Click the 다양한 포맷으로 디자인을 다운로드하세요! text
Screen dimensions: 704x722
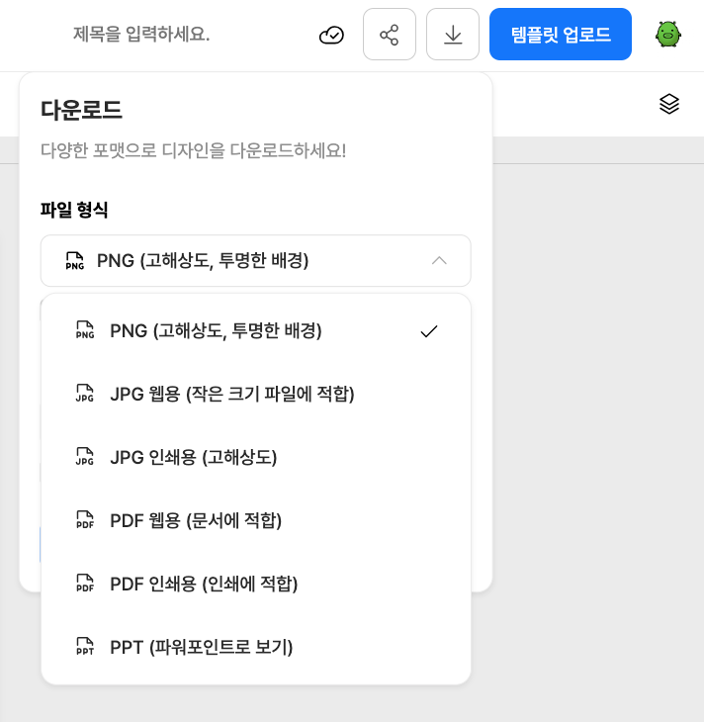pos(194,150)
